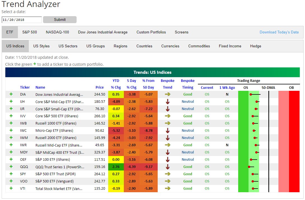The image size is (305, 200).
Task: Click the sideways trend arrow for VTI
Action: click(x=167, y=188)
